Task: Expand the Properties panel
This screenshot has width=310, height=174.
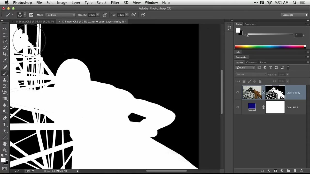Action: click(242, 57)
